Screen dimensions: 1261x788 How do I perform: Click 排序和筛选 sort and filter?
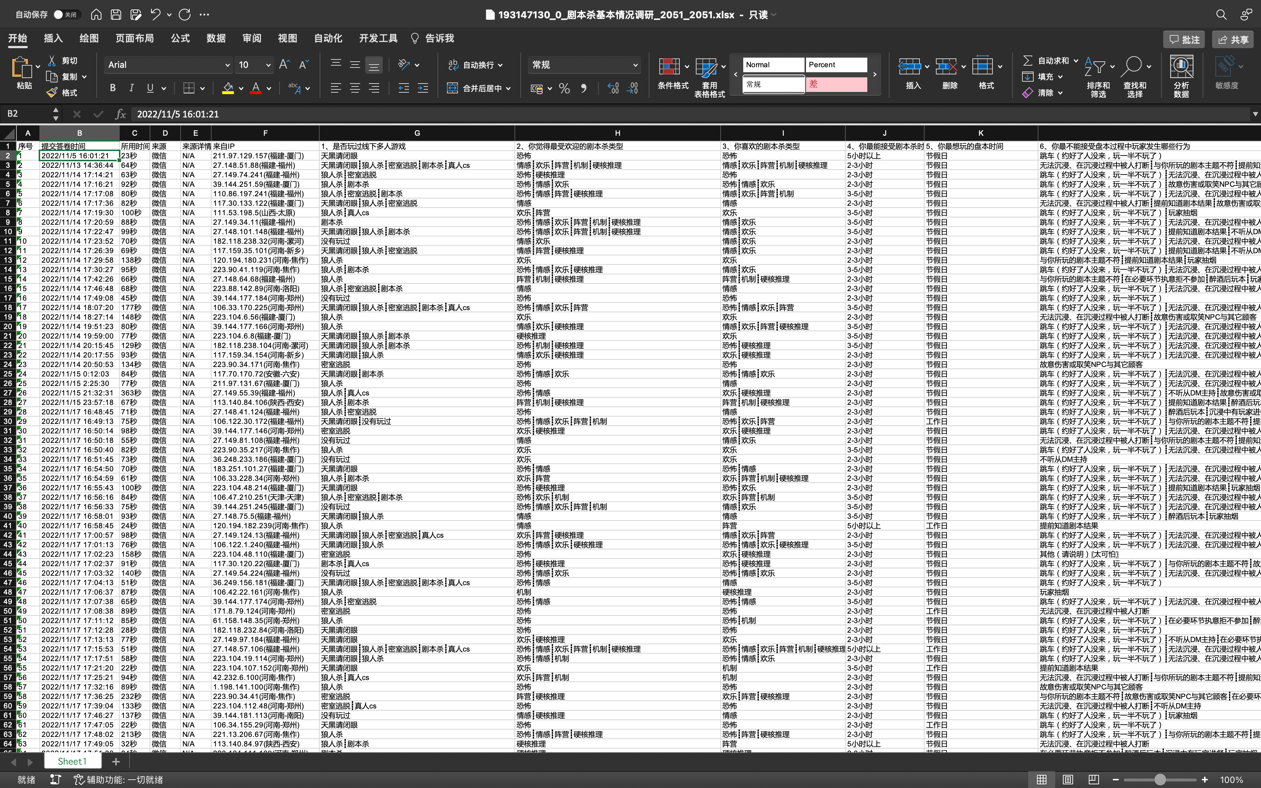(x=1098, y=77)
